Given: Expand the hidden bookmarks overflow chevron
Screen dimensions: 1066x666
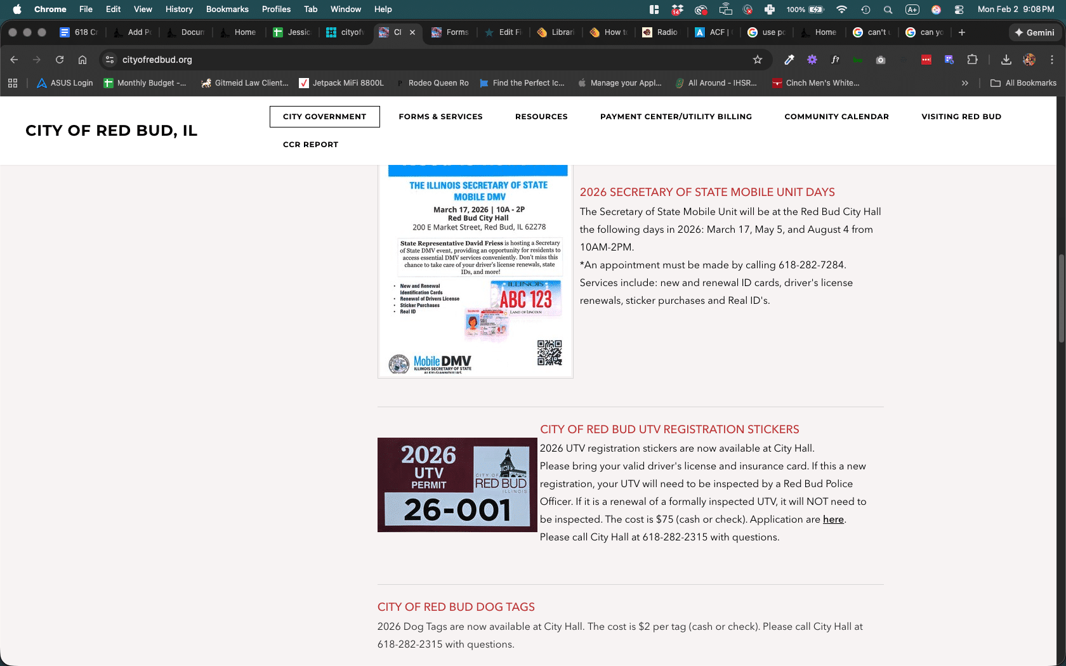Looking at the screenshot, I should point(964,83).
